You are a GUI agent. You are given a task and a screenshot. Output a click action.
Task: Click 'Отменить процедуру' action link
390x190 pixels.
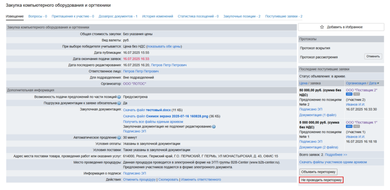click(139, 180)
